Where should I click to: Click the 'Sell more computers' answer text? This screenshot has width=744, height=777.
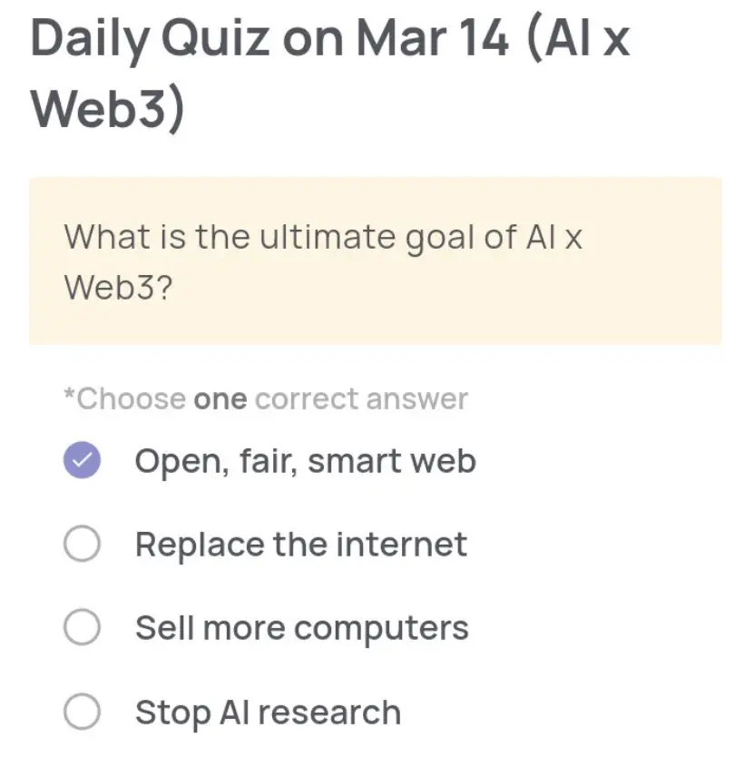[x=301, y=626]
